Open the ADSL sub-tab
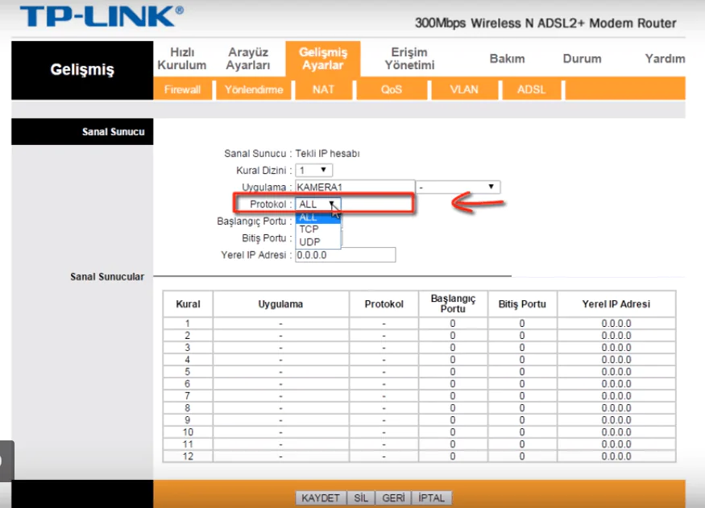The width and height of the screenshot is (705, 508). 531,89
